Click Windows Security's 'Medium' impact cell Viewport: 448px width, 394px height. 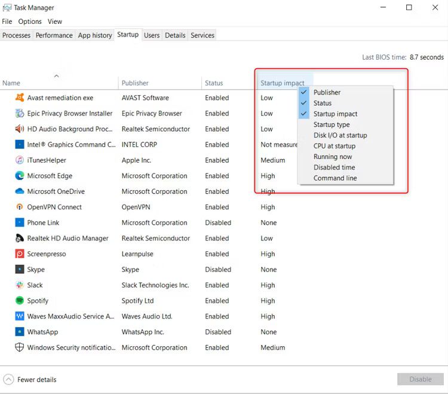272,347
